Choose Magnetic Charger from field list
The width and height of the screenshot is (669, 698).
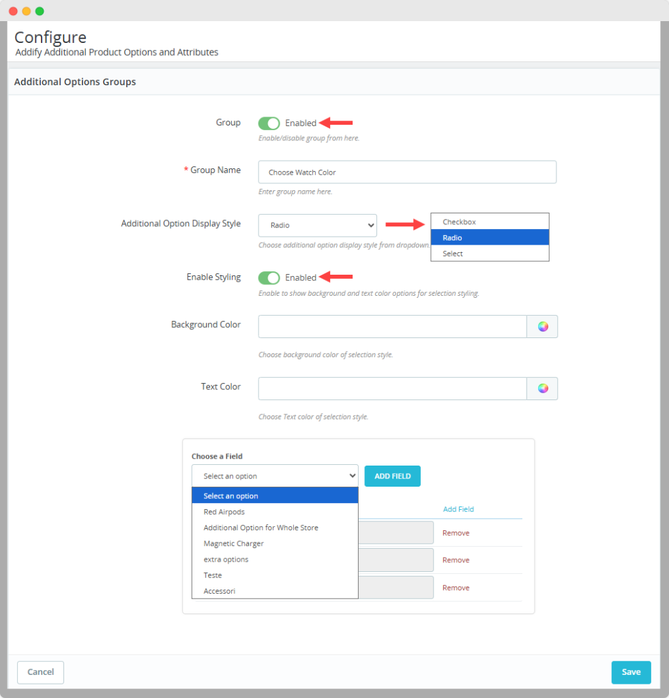(233, 544)
